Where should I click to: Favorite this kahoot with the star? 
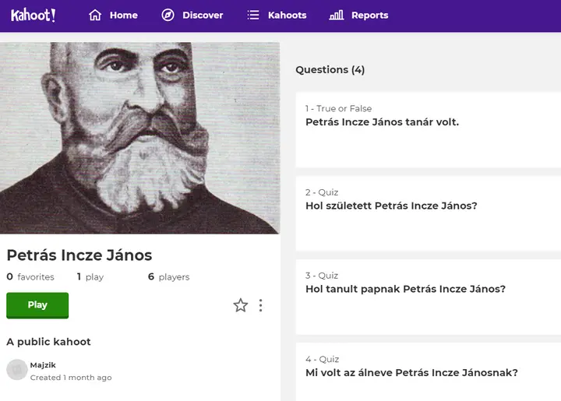click(241, 305)
